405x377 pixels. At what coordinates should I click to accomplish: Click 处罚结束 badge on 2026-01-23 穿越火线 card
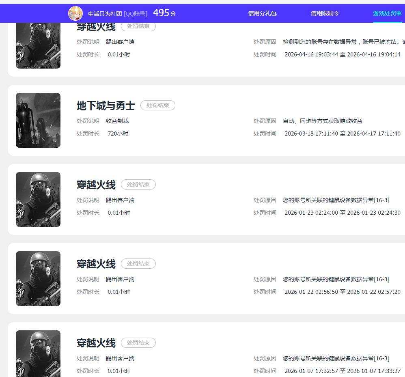138,184
